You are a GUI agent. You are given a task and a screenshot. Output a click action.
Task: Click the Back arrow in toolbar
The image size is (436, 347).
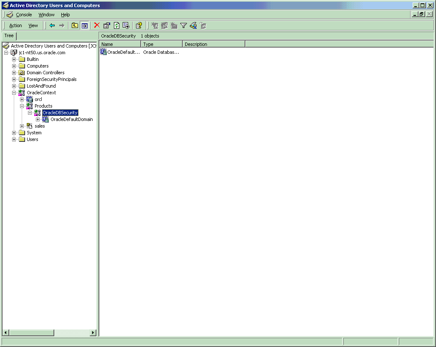tap(52, 25)
